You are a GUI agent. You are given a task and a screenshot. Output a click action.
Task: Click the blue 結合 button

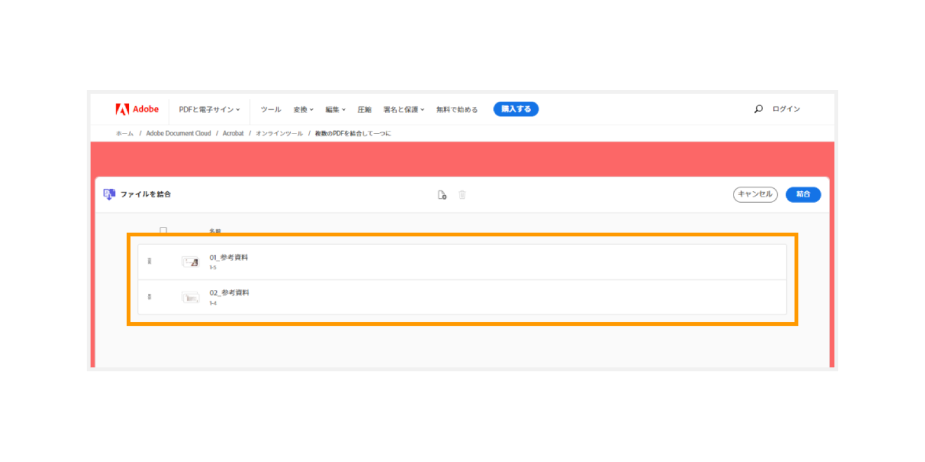coord(803,195)
